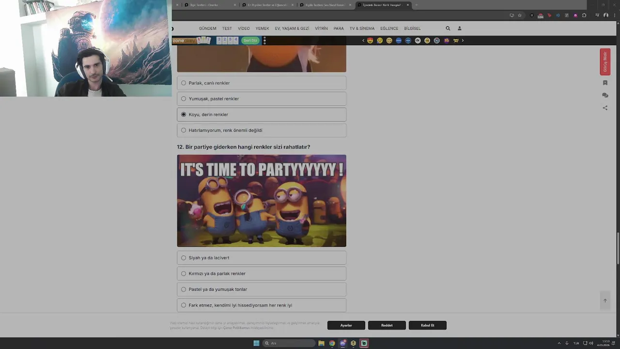Select 'Fark etmez, kendimi iyi hissediyorsam' option
Image resolution: width=620 pixels, height=349 pixels.
coord(262,305)
